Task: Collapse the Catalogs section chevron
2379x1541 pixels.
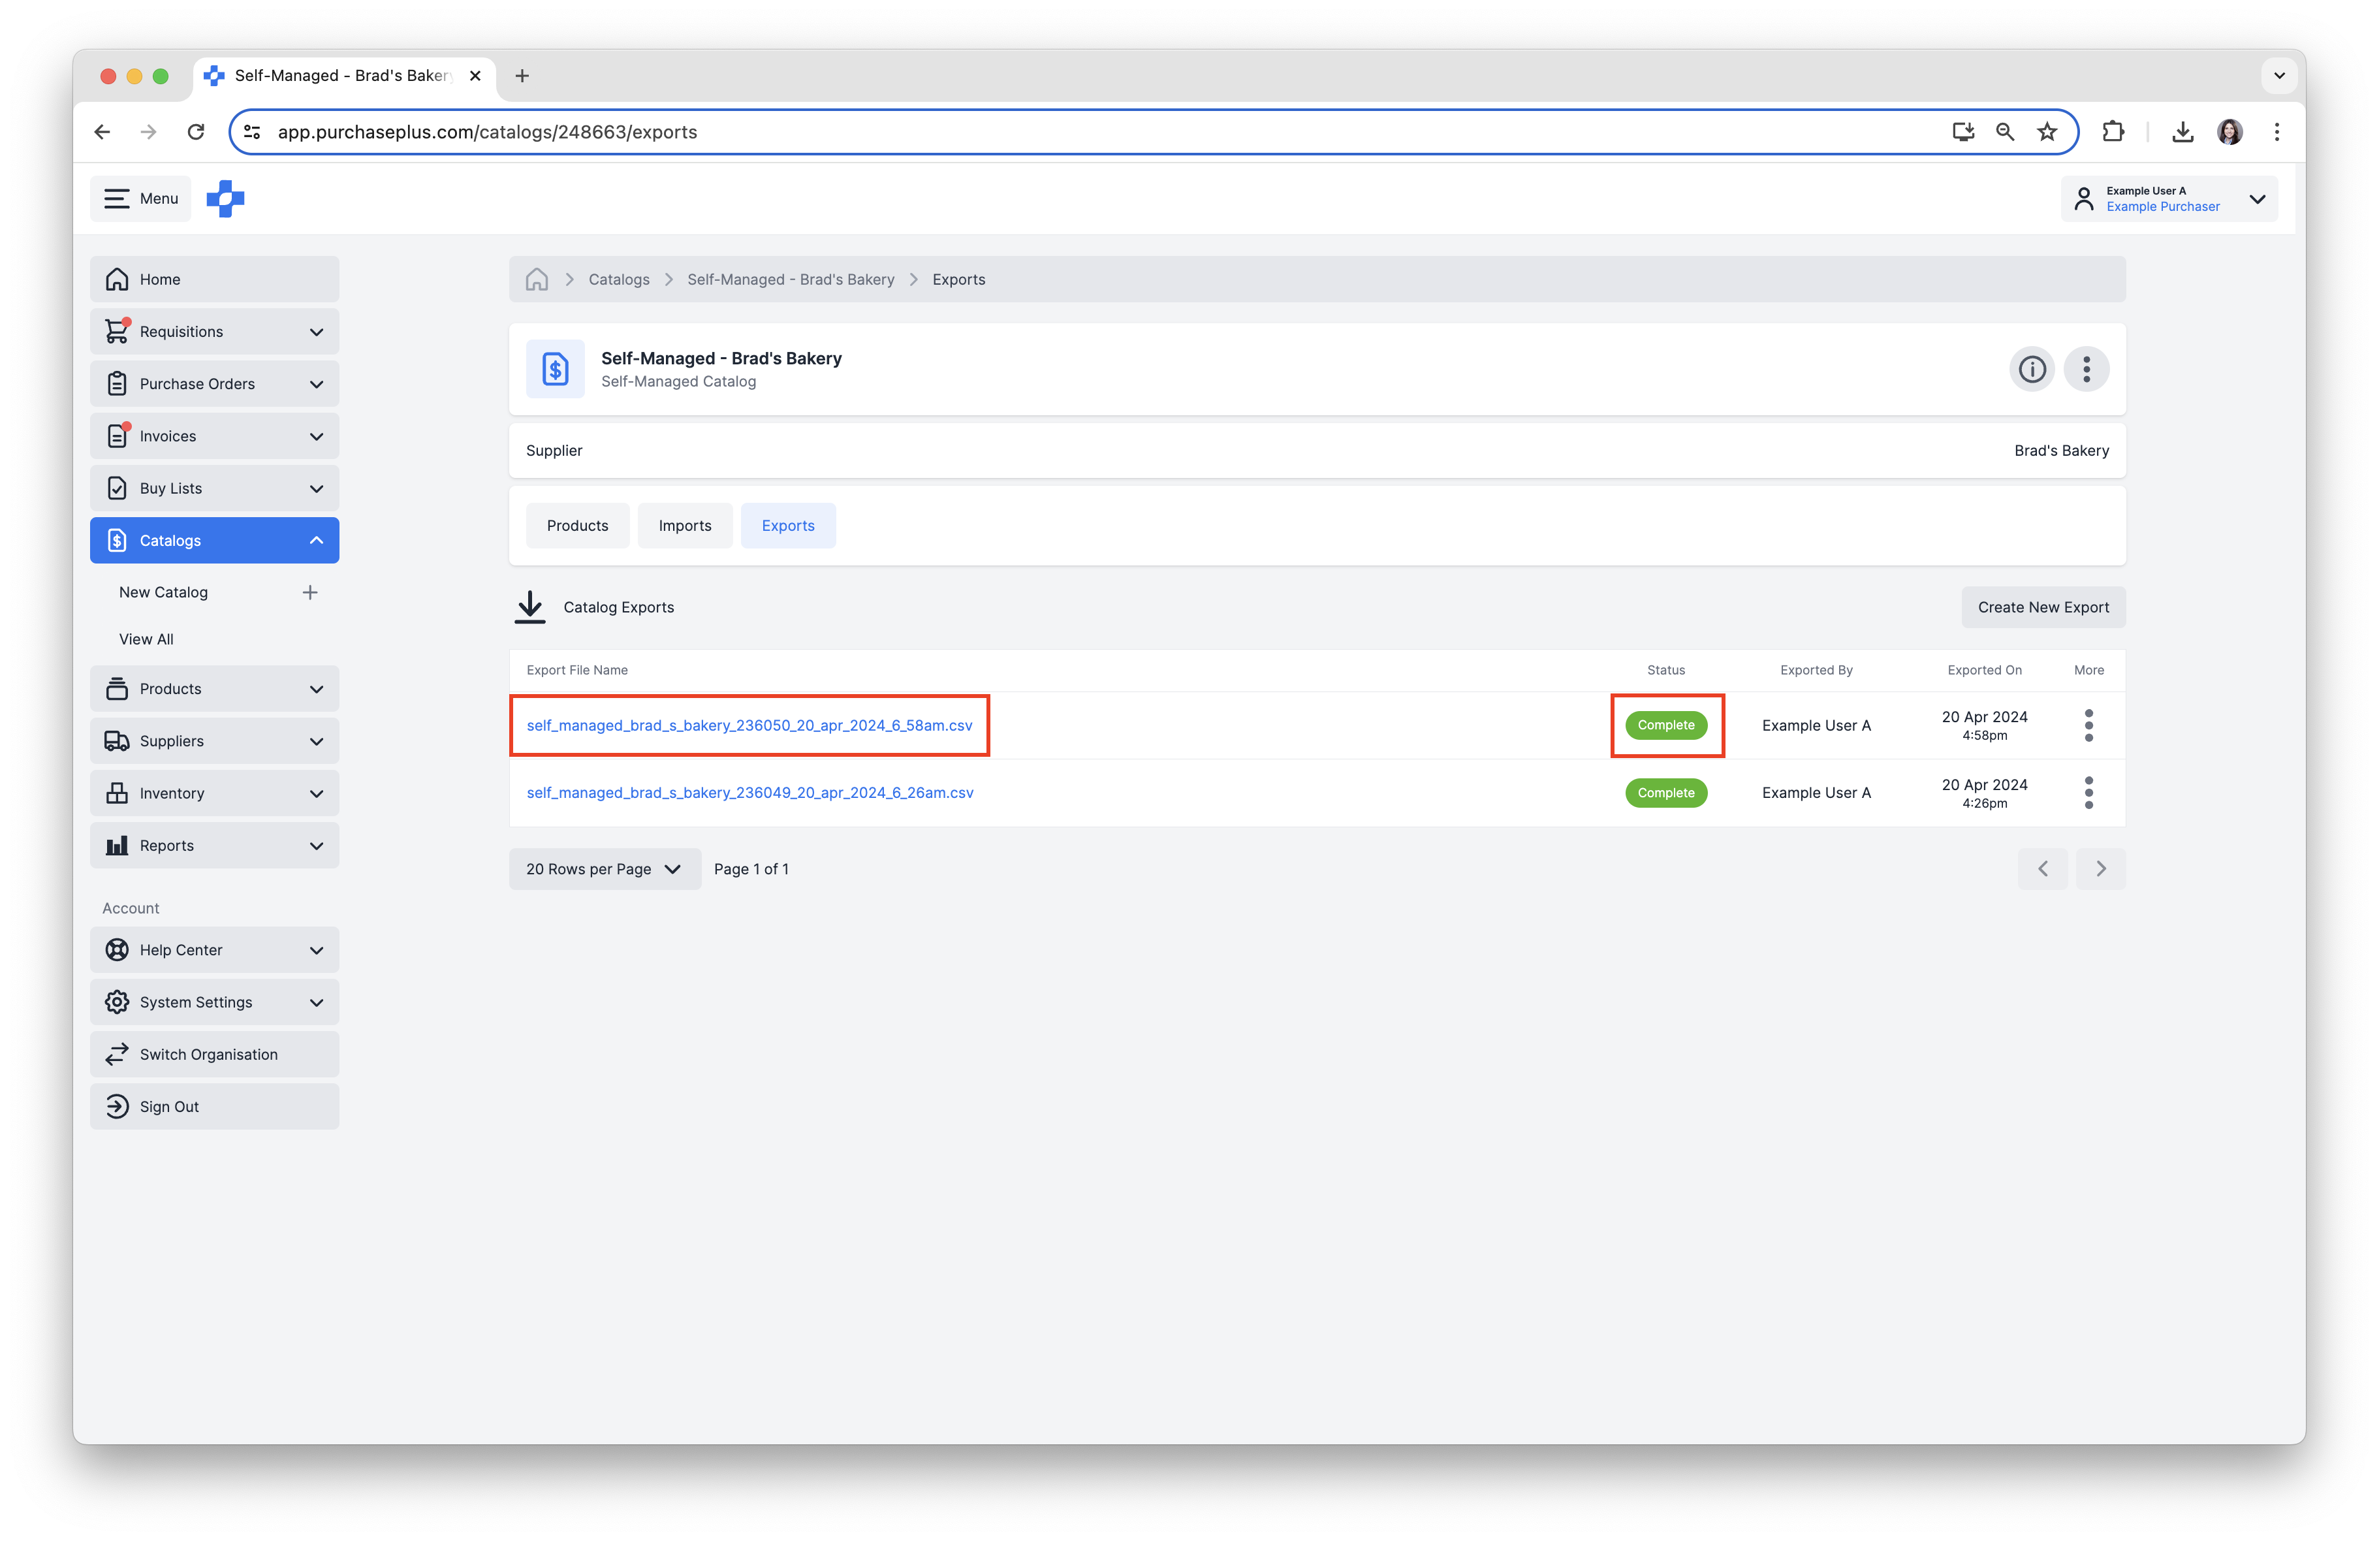Action: (x=317, y=540)
